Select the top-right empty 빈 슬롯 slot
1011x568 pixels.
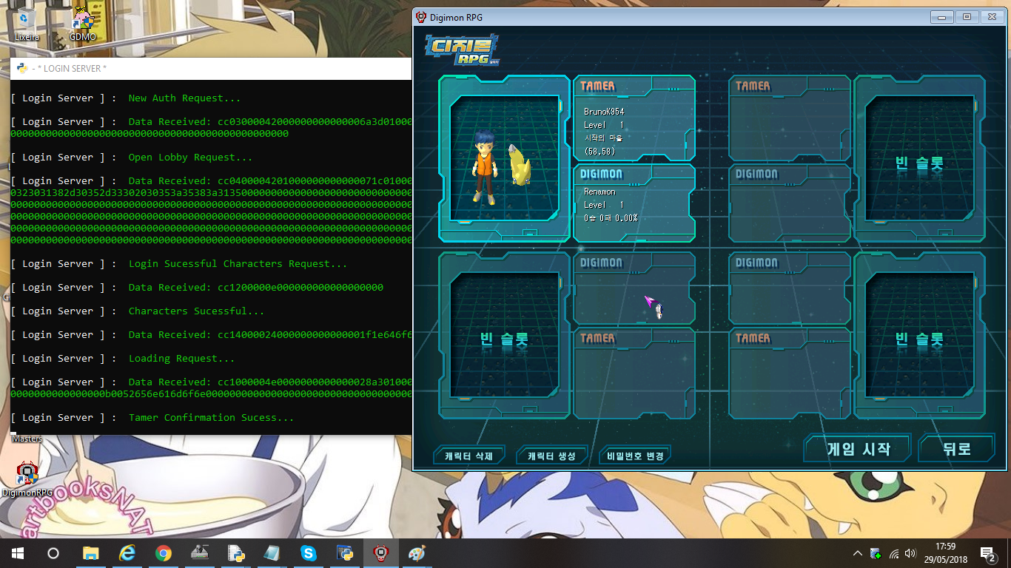(x=919, y=158)
